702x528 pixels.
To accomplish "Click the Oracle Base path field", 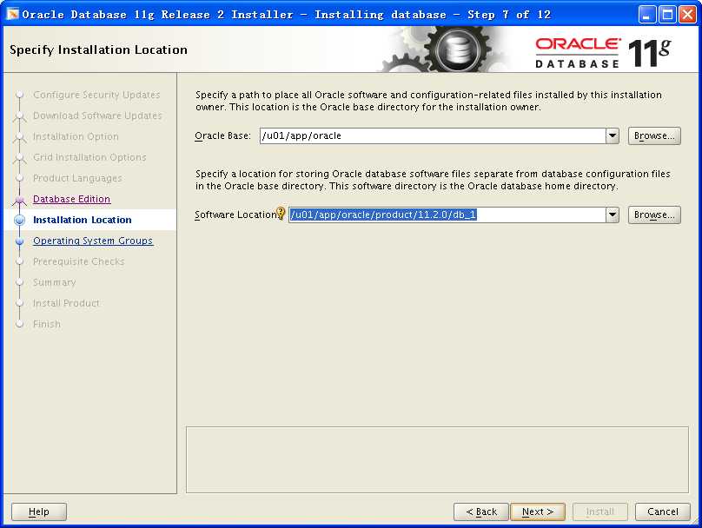I will click(x=433, y=135).
